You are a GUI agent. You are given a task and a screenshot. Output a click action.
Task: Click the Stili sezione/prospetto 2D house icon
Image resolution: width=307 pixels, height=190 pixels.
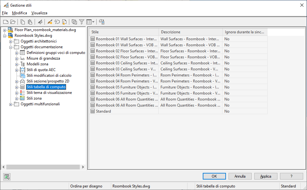(x=23, y=81)
